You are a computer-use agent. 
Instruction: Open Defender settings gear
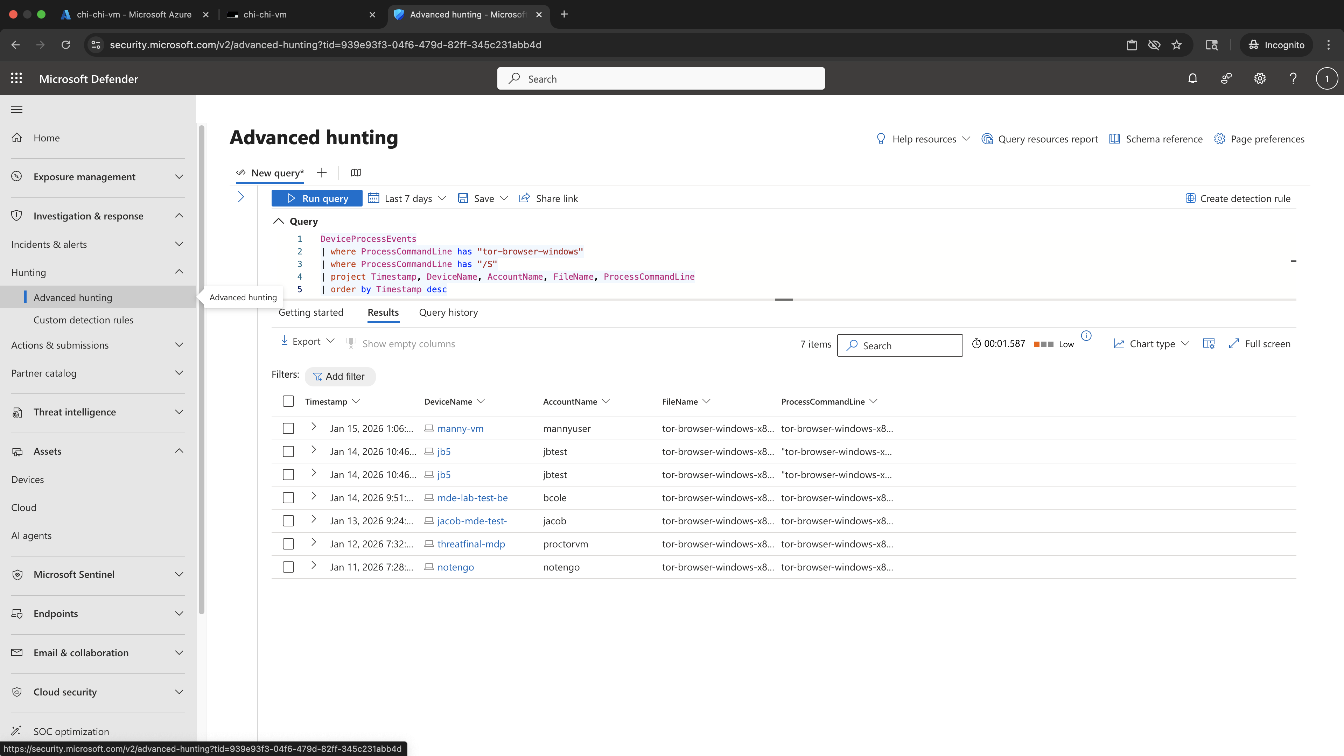[1260, 78]
